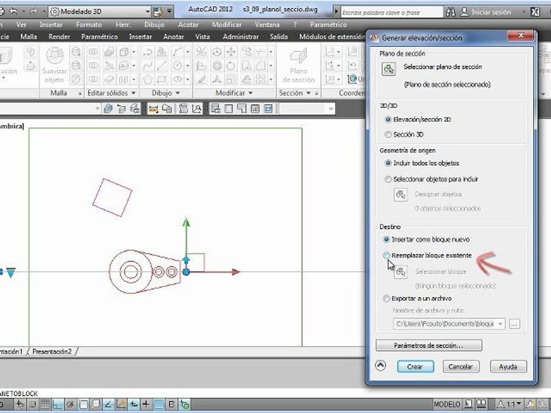The height and width of the screenshot is (413, 551).
Task: Click the Cancelar button
Action: 461,367
